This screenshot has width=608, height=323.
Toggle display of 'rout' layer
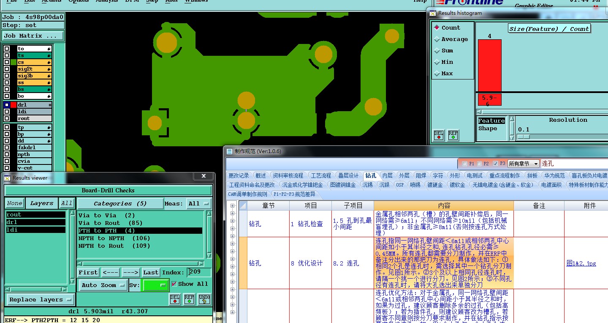click(x=7, y=118)
